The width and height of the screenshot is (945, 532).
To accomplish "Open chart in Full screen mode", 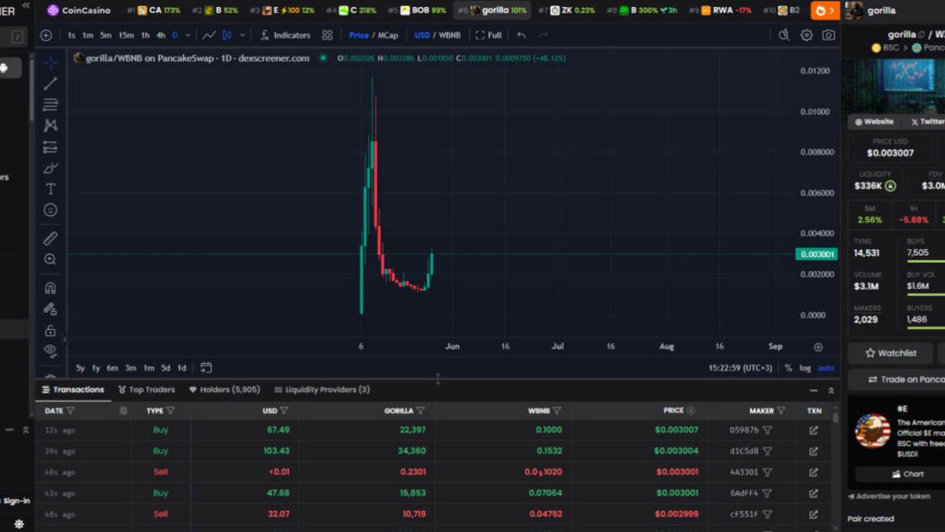I will tap(489, 35).
